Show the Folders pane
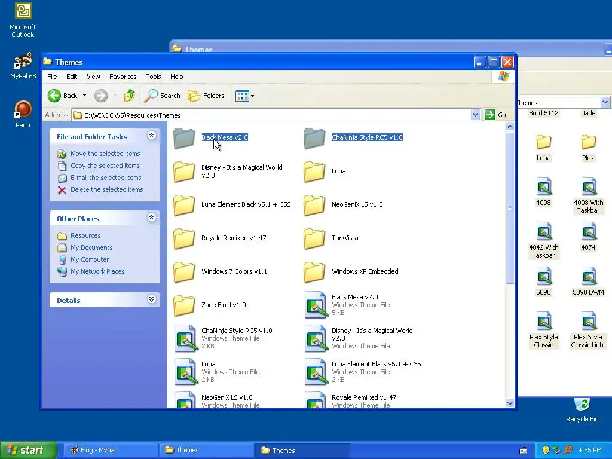Screen dimensions: 612x459 click(206, 96)
